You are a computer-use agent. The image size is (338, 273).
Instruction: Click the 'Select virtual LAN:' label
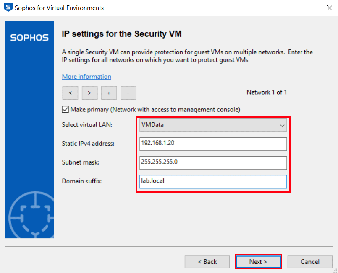click(87, 125)
